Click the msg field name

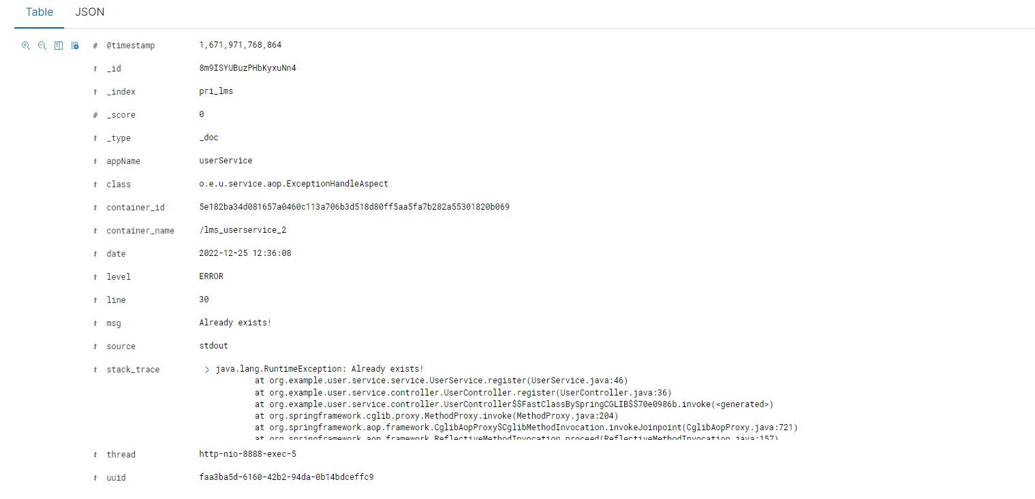tap(114, 323)
